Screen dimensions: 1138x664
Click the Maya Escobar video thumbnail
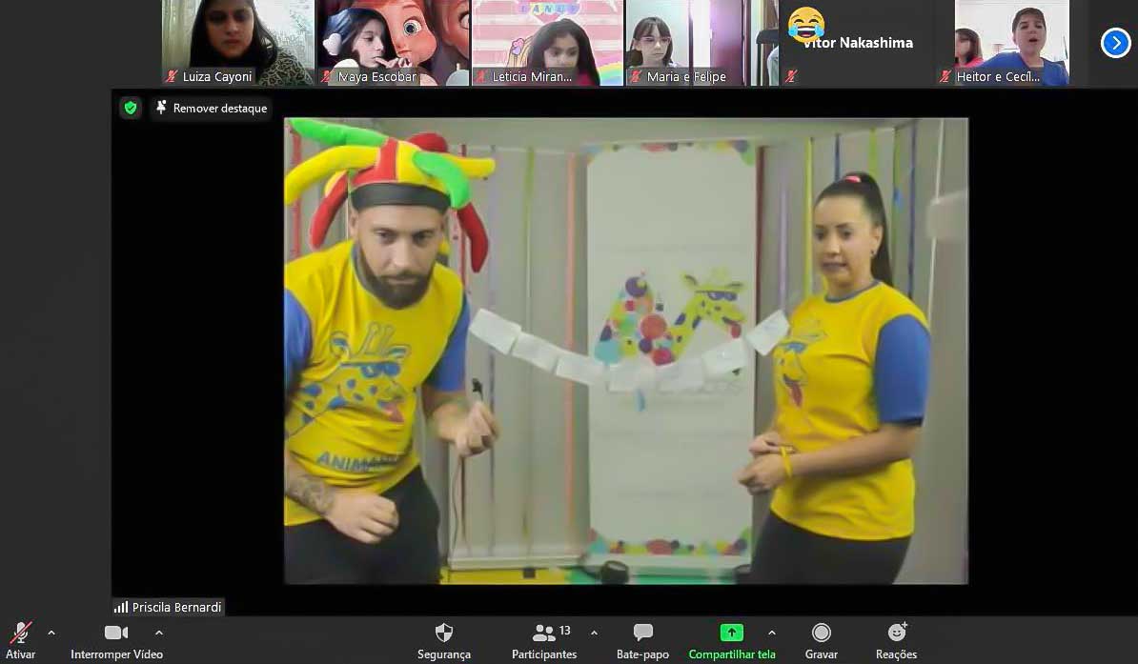tap(393, 43)
